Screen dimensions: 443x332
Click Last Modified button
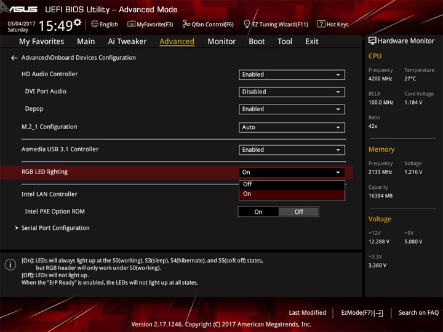[308, 312]
